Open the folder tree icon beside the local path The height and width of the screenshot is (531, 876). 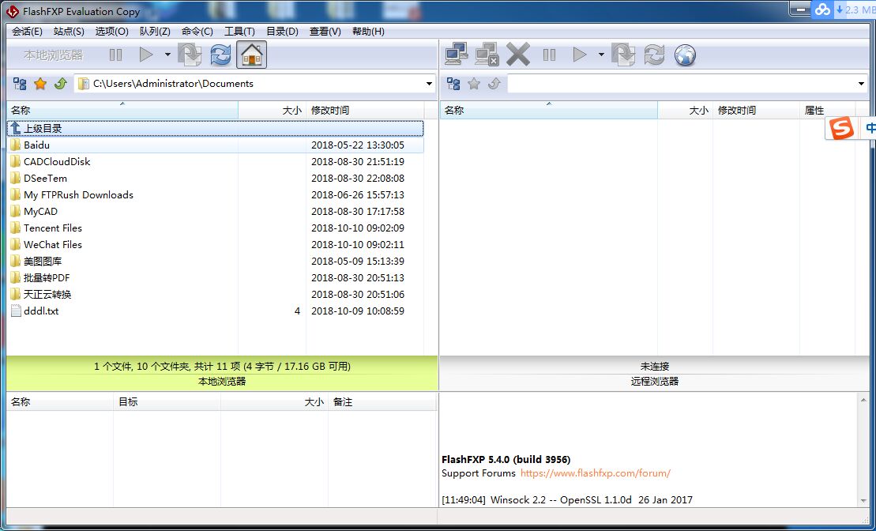point(20,84)
